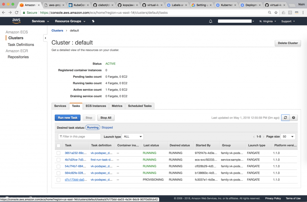Collapse the ECS sidebar with the arrow

[45, 38]
